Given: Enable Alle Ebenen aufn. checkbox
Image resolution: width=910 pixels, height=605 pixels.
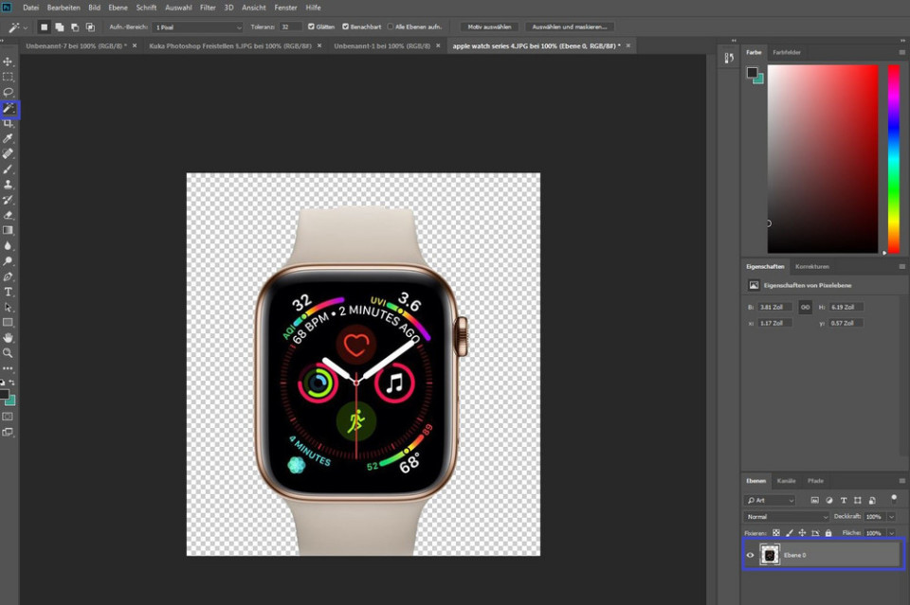Looking at the screenshot, I should 391,27.
